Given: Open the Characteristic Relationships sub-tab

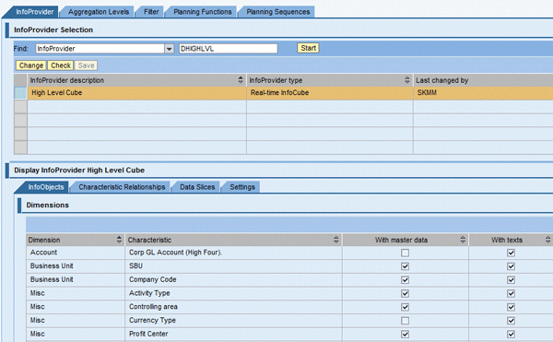Looking at the screenshot, I should click(x=122, y=187).
